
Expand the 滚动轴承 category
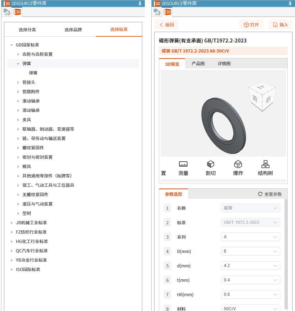18,101
